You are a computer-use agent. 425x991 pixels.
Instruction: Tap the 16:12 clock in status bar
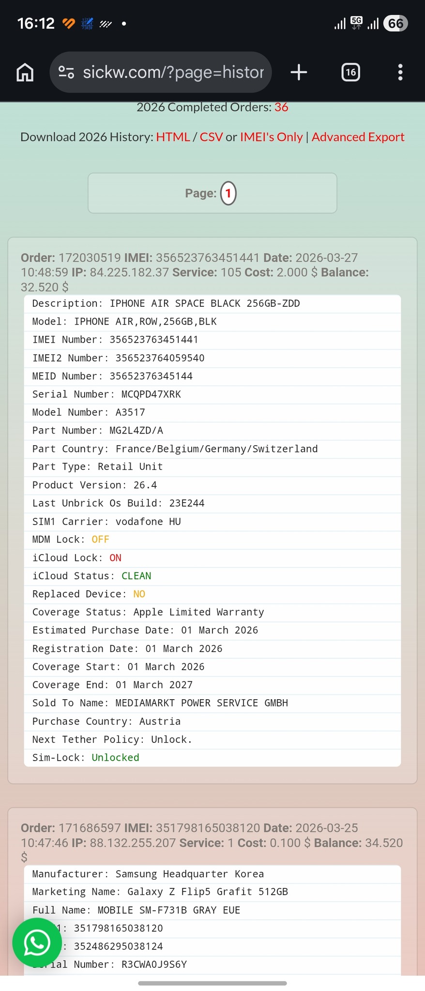tap(36, 23)
